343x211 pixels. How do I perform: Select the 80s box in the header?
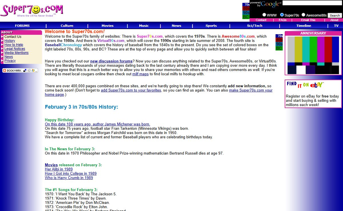coord(246,9)
